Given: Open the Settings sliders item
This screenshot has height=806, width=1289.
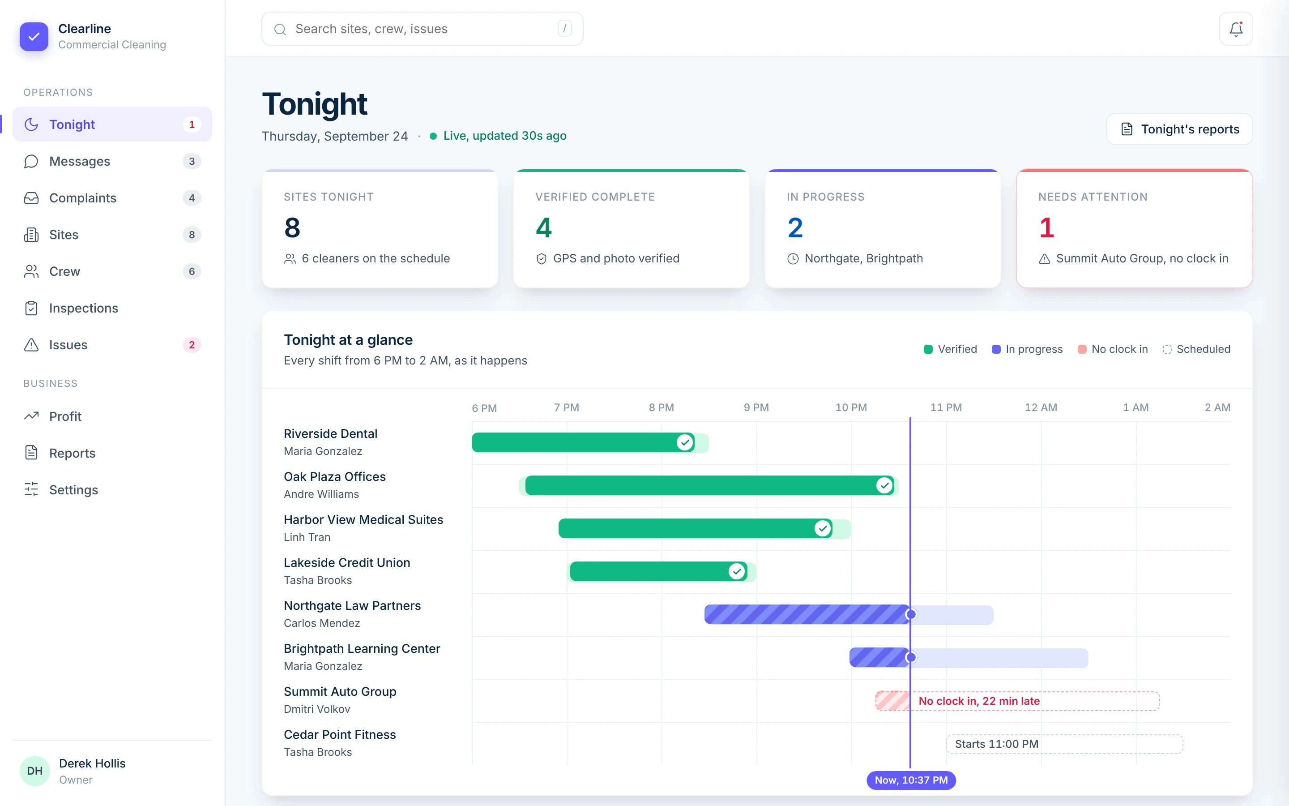Looking at the screenshot, I should (x=112, y=489).
